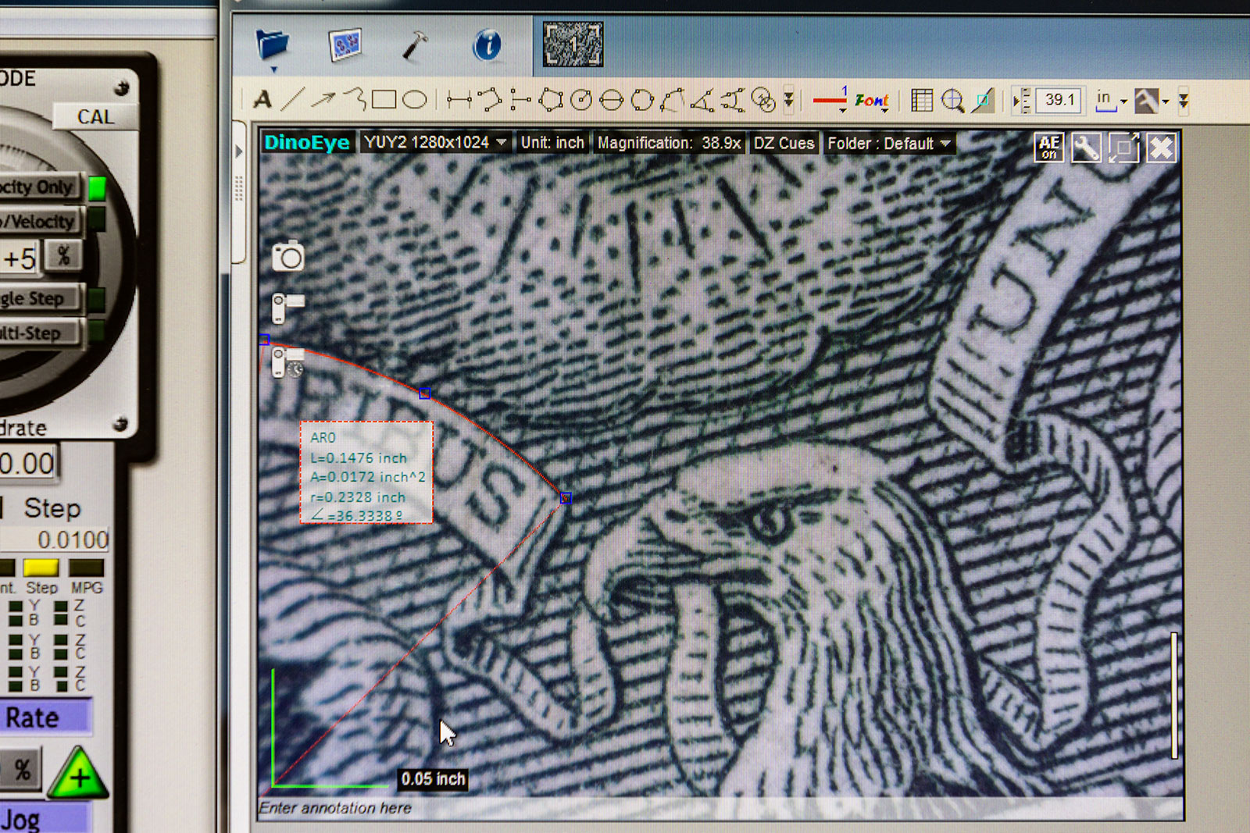Viewport: 1250px width, 833px height.
Task: Select the AR0 arc measurement label box
Action: (366, 473)
